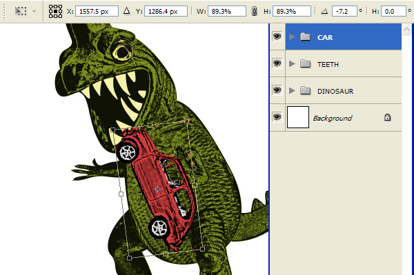The height and width of the screenshot is (275, 414).
Task: Open the tool preset picker dropdown arrow
Action: click(34, 11)
